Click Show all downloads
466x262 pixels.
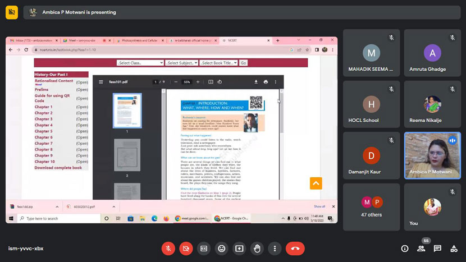pyautogui.click(x=319, y=206)
